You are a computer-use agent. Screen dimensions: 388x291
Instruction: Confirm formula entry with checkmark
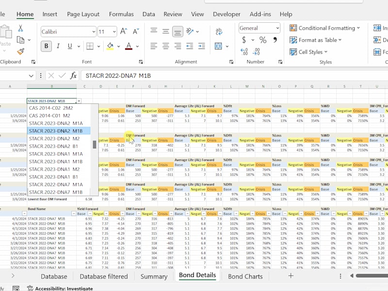(x=62, y=76)
